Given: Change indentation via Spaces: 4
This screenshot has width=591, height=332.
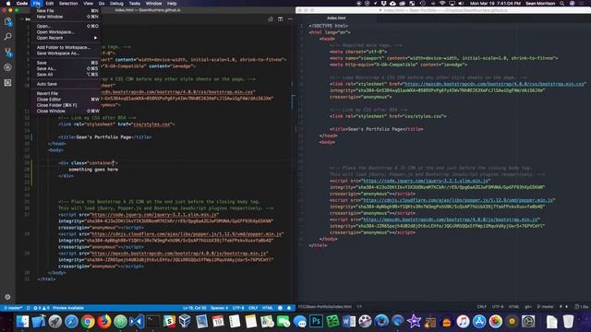Looking at the screenshot, I should pyautogui.click(x=219, y=308).
